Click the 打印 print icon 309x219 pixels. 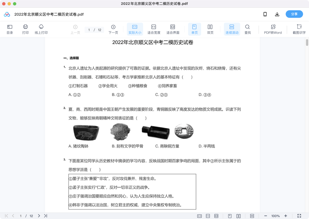(x=25, y=29)
